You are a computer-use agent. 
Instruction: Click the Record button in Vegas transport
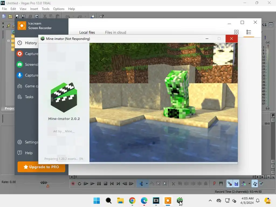coord(73,184)
